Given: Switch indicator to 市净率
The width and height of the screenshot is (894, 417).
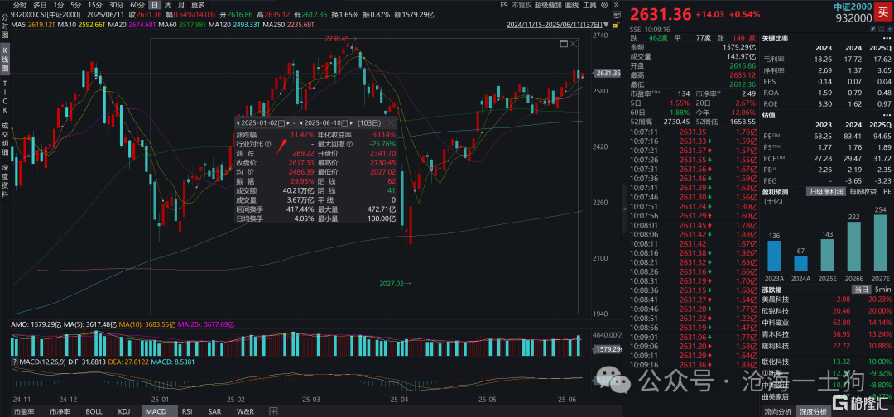Looking at the screenshot, I should (60, 410).
